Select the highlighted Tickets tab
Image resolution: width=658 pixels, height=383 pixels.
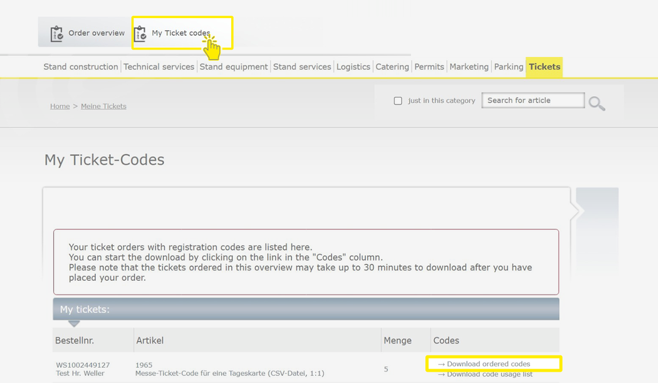(544, 67)
